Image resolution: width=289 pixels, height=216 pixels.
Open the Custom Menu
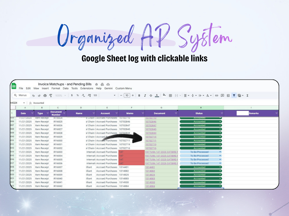(x=123, y=88)
